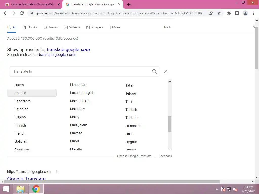Expand the More search options
259x194 pixels.
click(115, 27)
